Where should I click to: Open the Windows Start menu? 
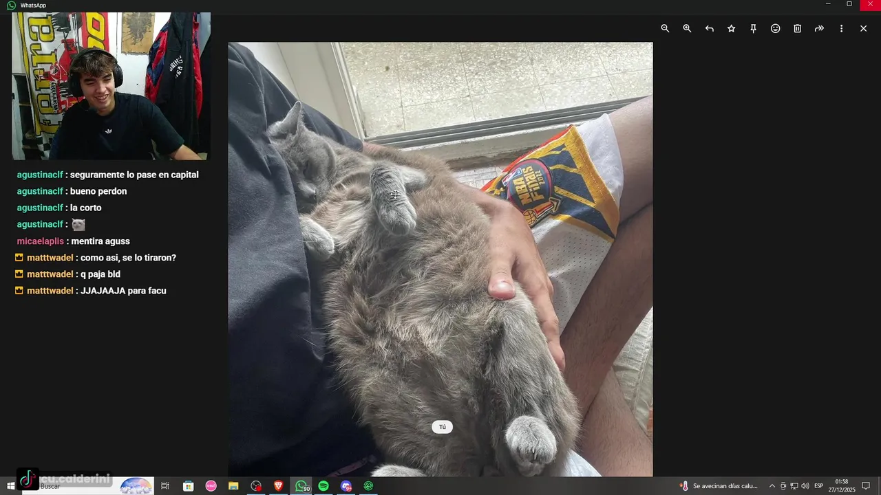[x=11, y=485]
